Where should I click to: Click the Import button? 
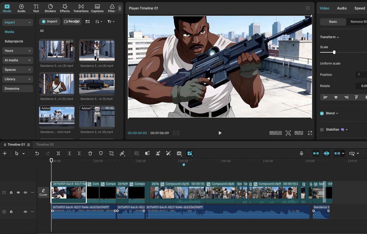50,21
